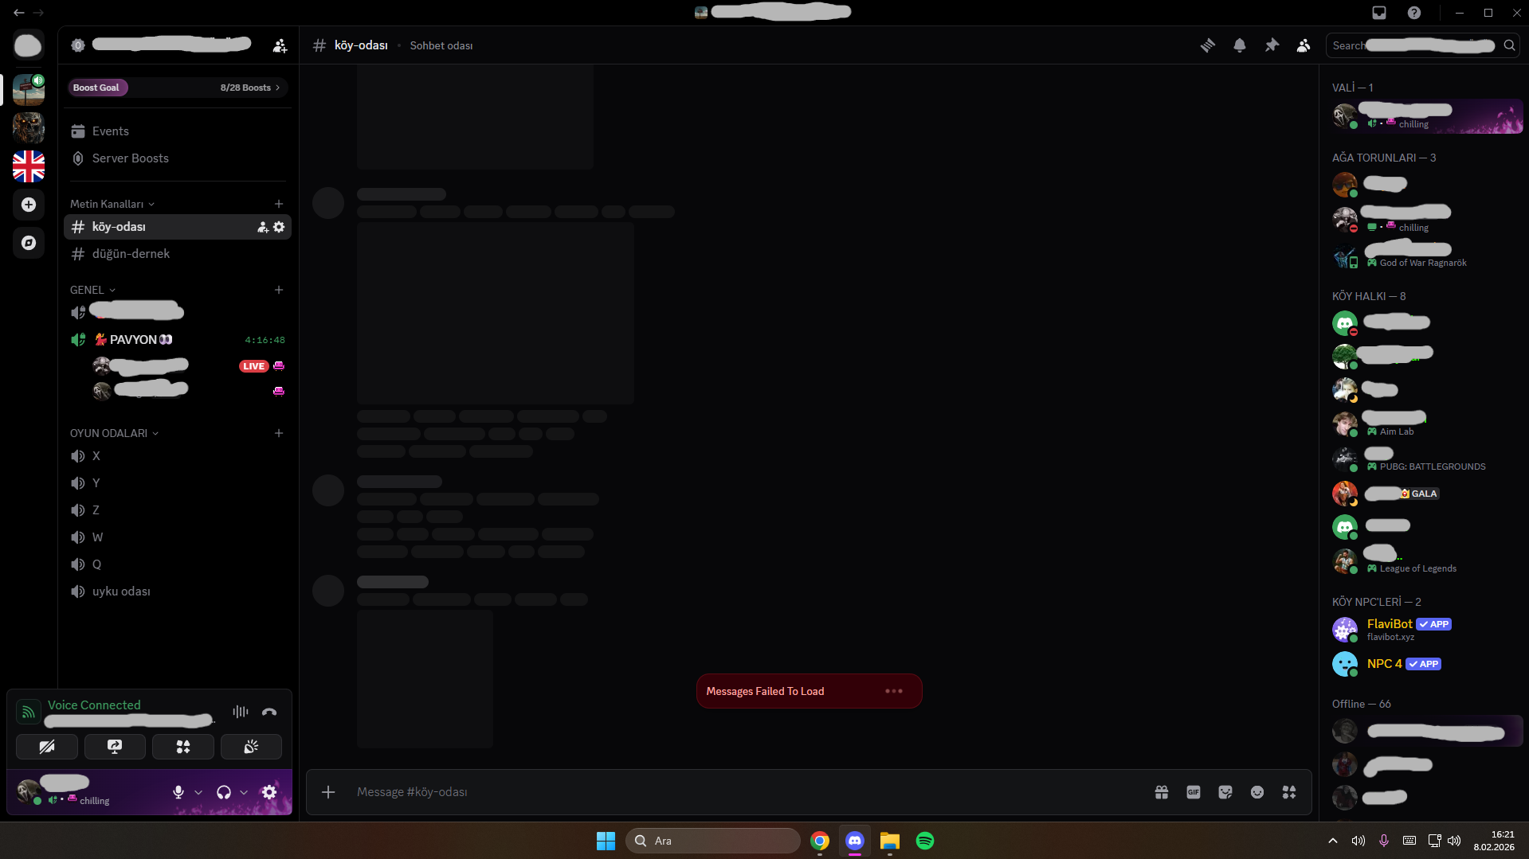Screen dimensions: 1529x859
Task: Open the sticker picker
Action: (x=1225, y=792)
